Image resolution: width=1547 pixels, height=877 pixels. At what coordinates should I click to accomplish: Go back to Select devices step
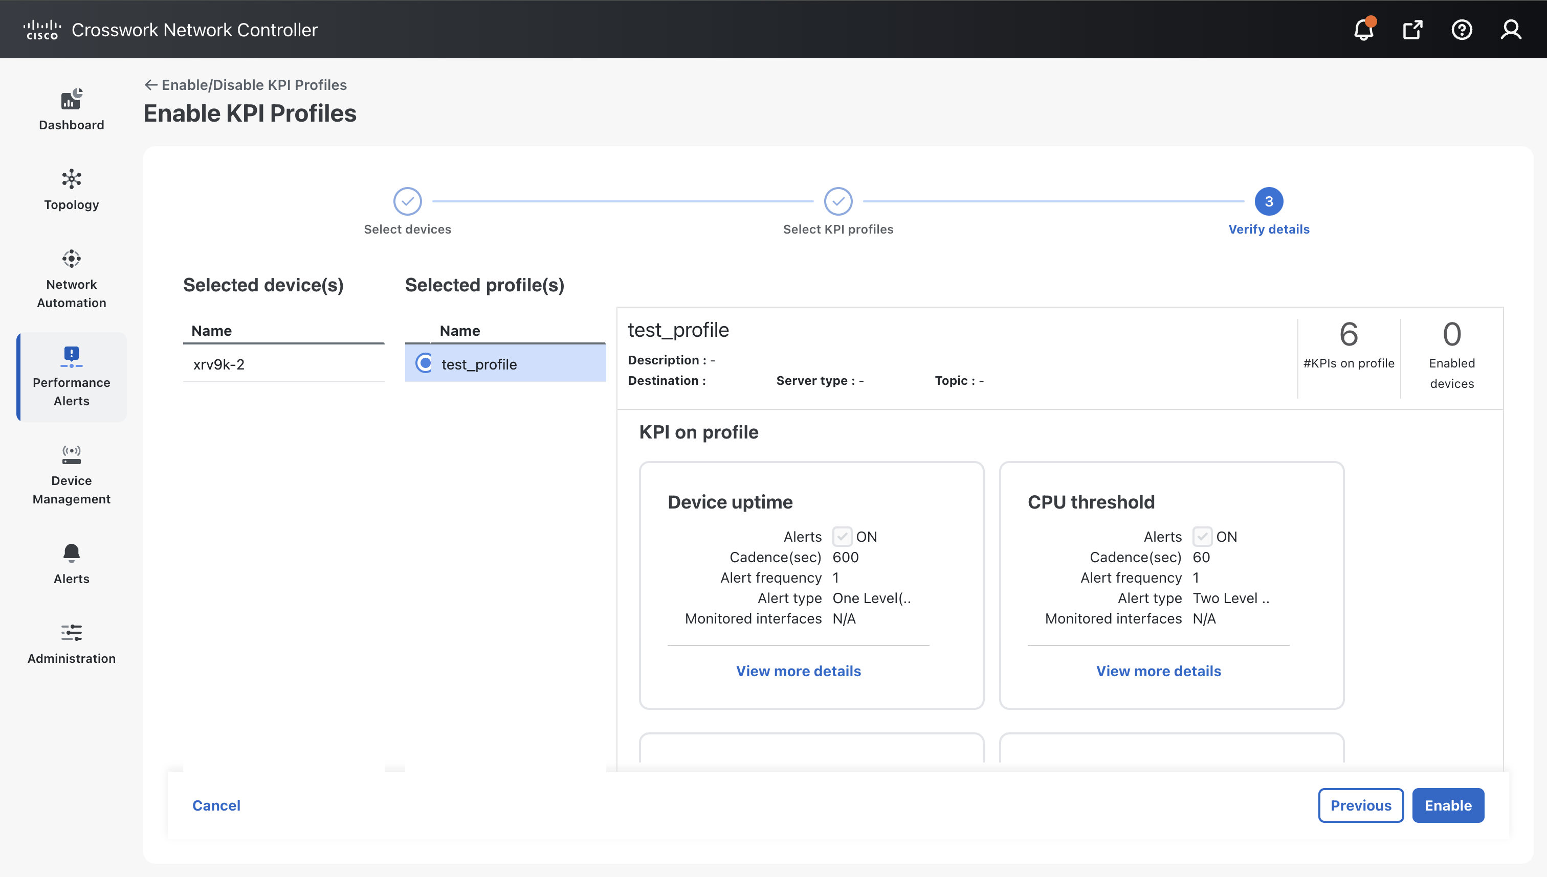click(408, 201)
